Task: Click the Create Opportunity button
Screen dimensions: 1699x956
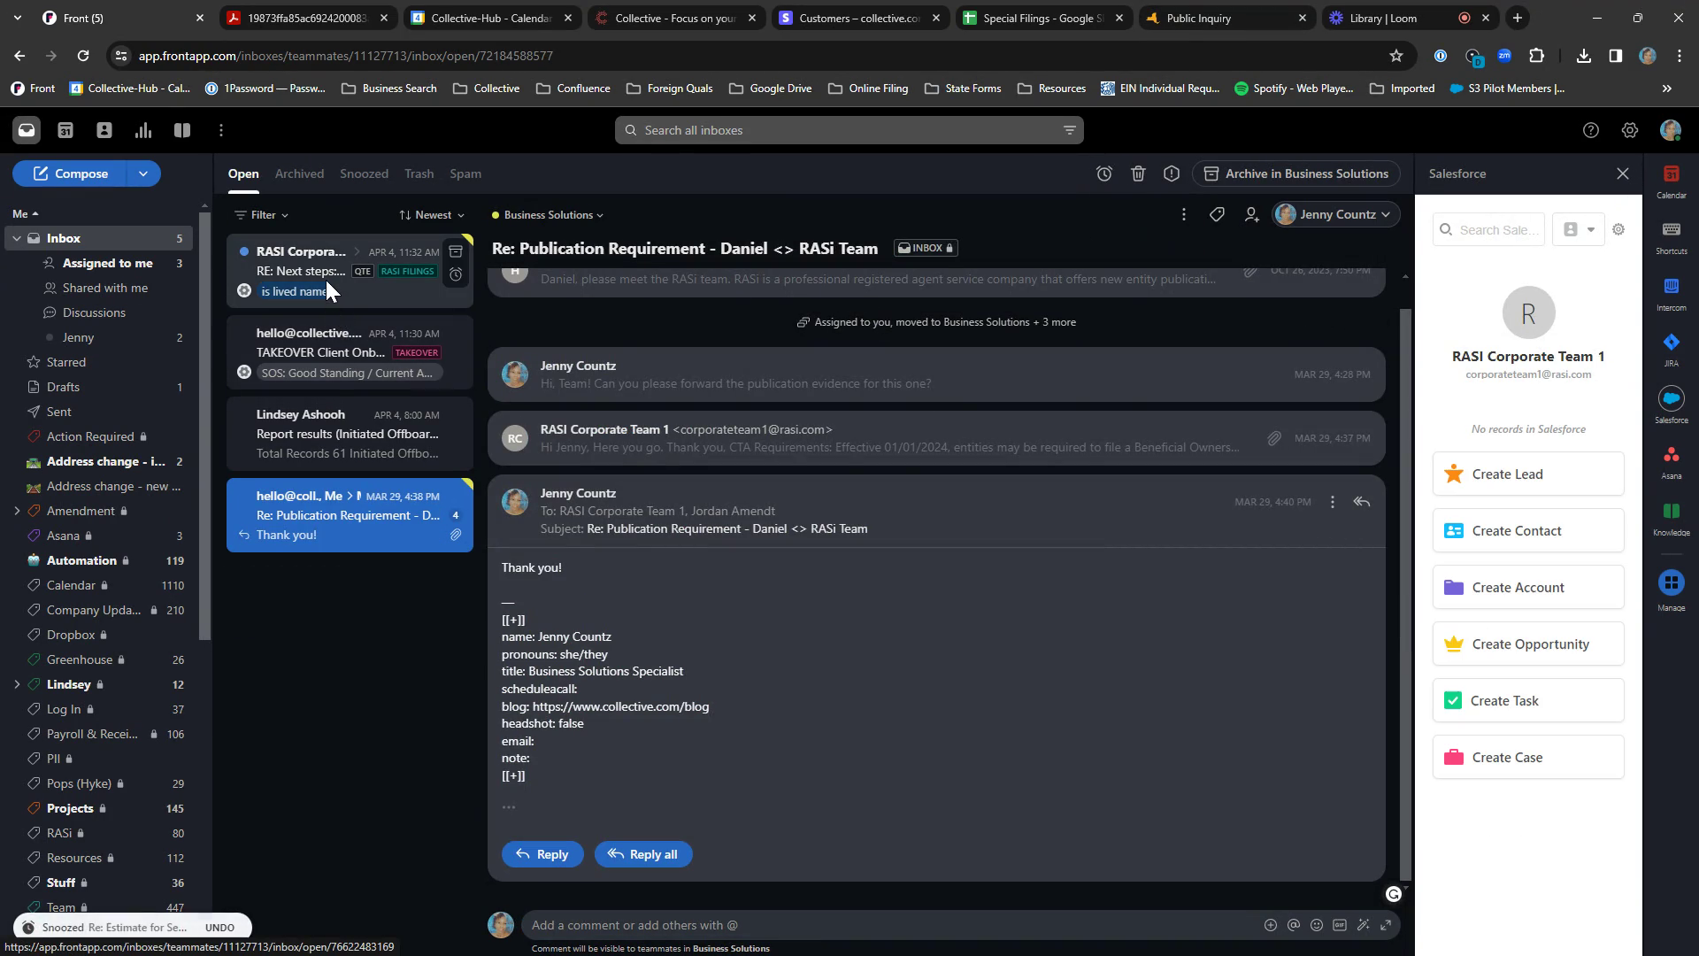Action: click(x=1528, y=644)
